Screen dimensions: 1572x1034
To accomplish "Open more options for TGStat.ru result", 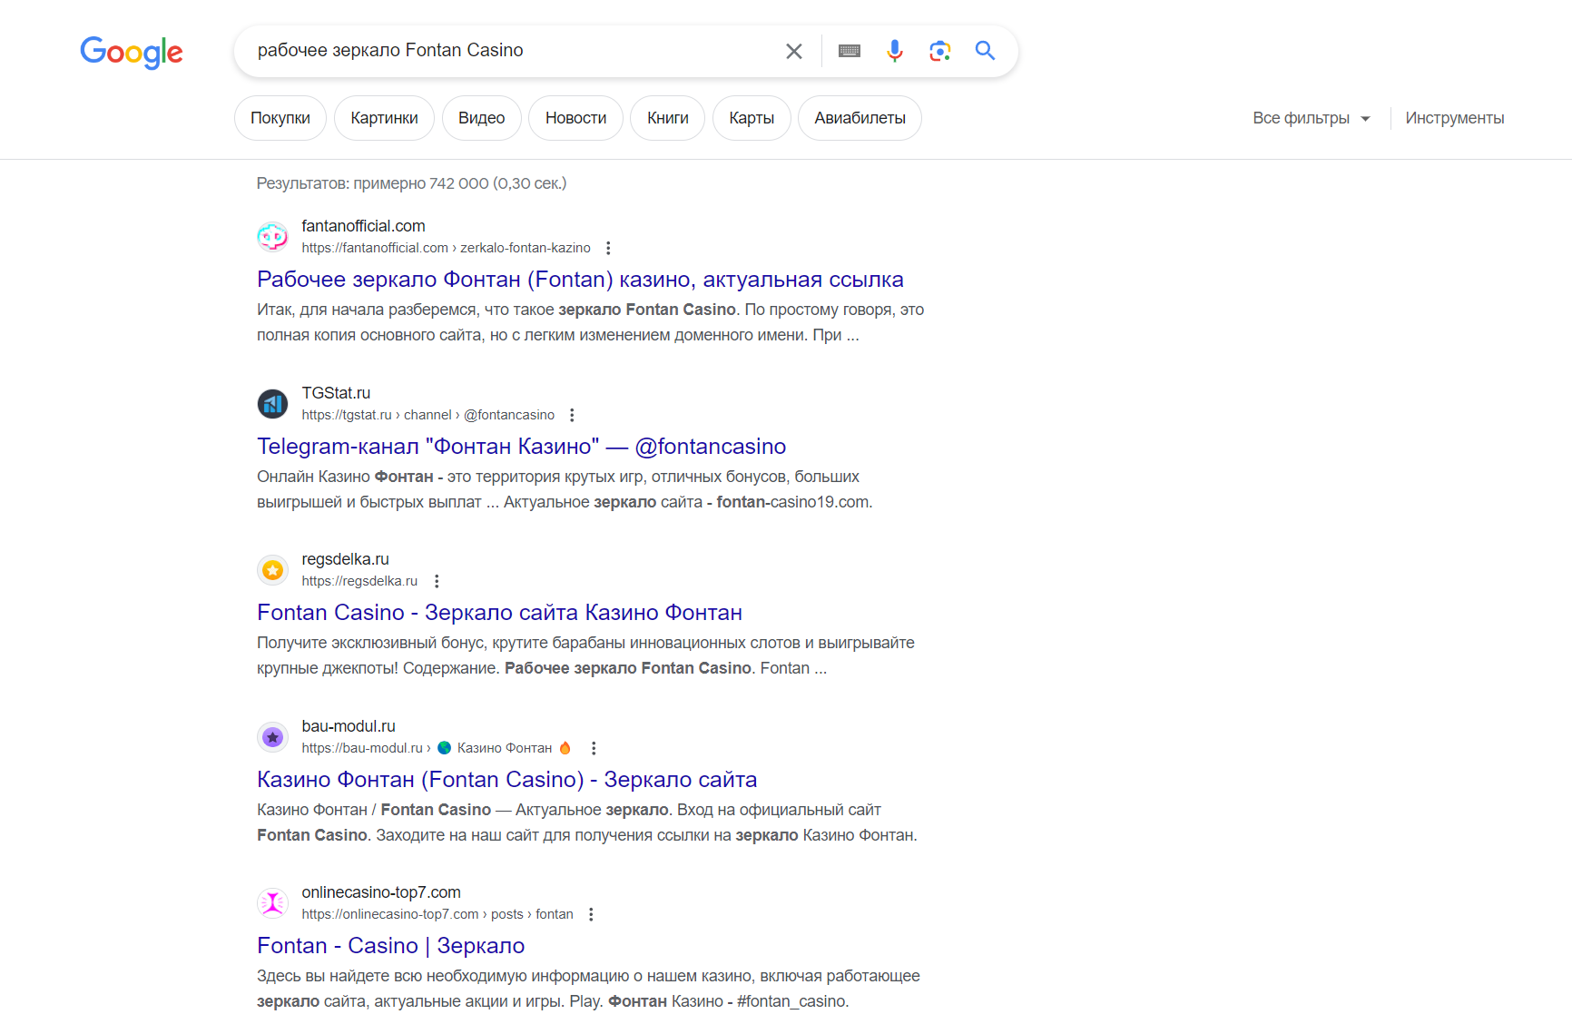I will pyautogui.click(x=572, y=415).
